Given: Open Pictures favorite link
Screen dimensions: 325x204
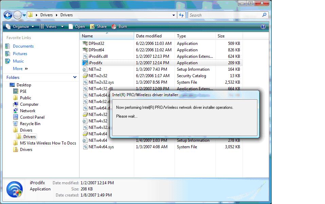Looking at the screenshot, I should click(x=20, y=53).
